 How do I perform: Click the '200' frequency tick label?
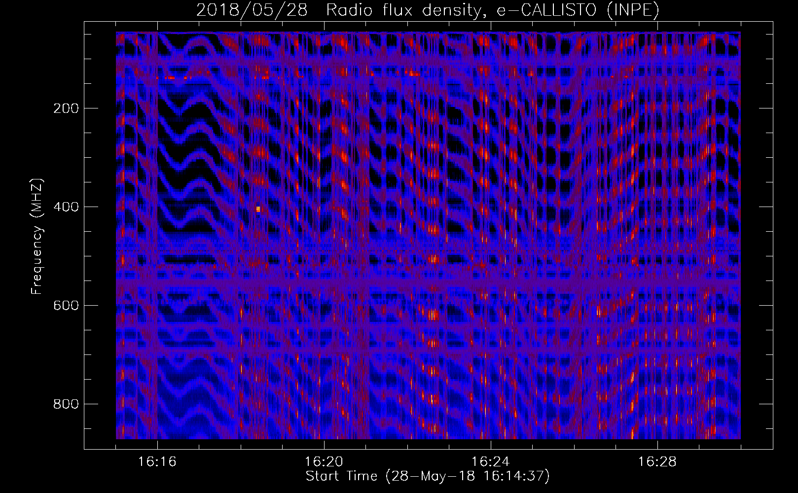tap(66, 108)
